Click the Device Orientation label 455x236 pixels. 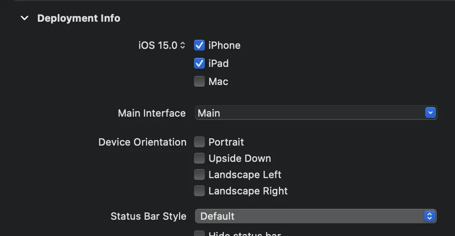142,142
